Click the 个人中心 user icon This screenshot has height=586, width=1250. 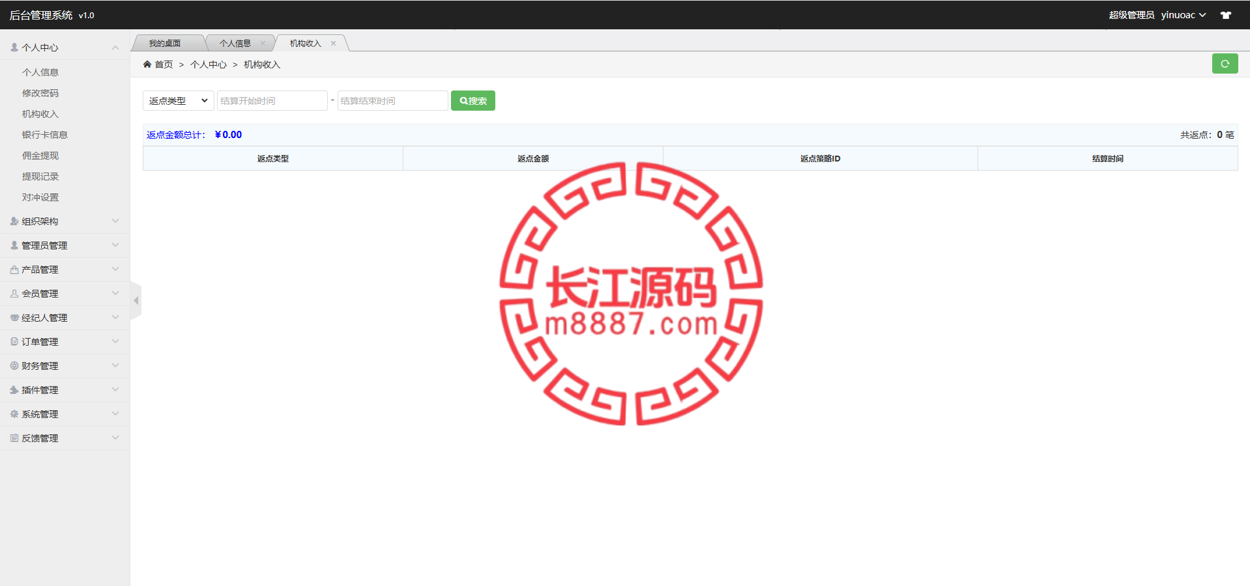click(14, 48)
